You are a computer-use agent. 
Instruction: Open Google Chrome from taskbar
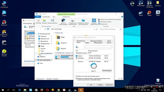[x=58, y=90]
